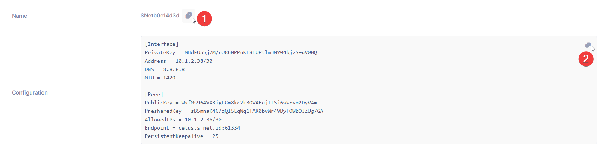Select the SNetb0e14d3d name text

pyautogui.click(x=160, y=15)
